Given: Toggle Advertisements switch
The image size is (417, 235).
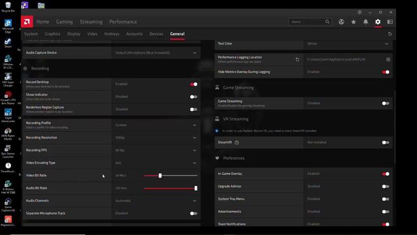Looking at the screenshot, I should coord(386,211).
